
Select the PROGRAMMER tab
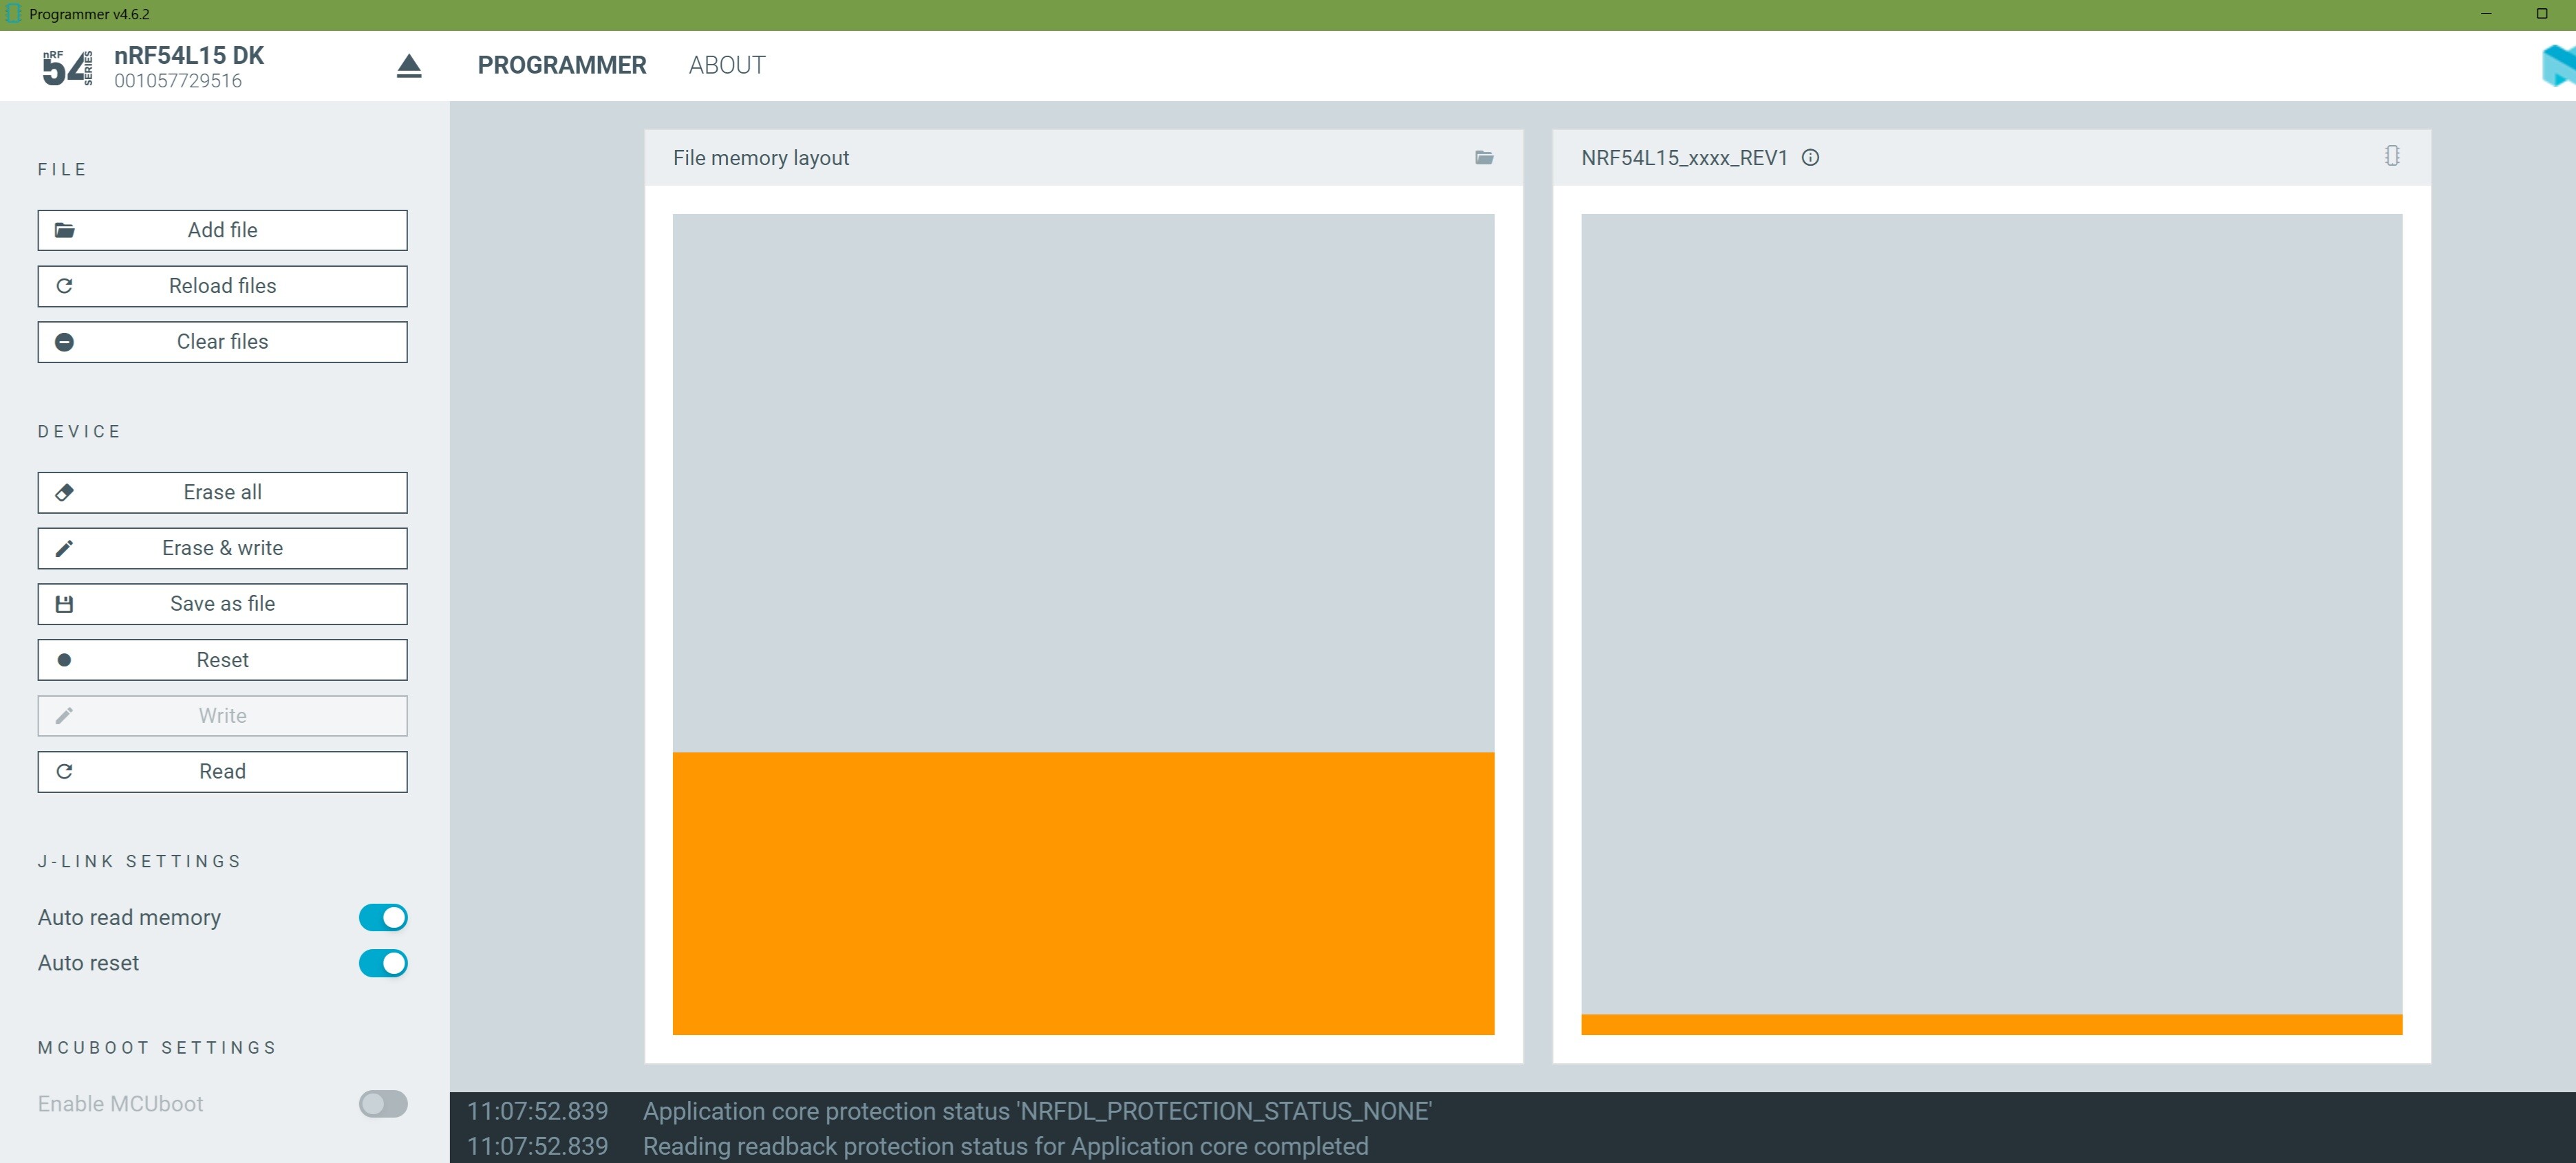[561, 65]
